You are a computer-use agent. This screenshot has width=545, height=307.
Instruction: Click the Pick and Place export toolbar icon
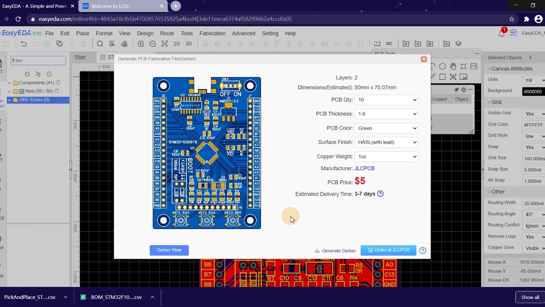coord(430,44)
